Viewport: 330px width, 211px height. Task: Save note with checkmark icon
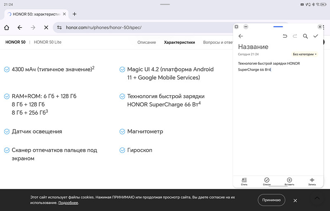pyautogui.click(x=316, y=36)
